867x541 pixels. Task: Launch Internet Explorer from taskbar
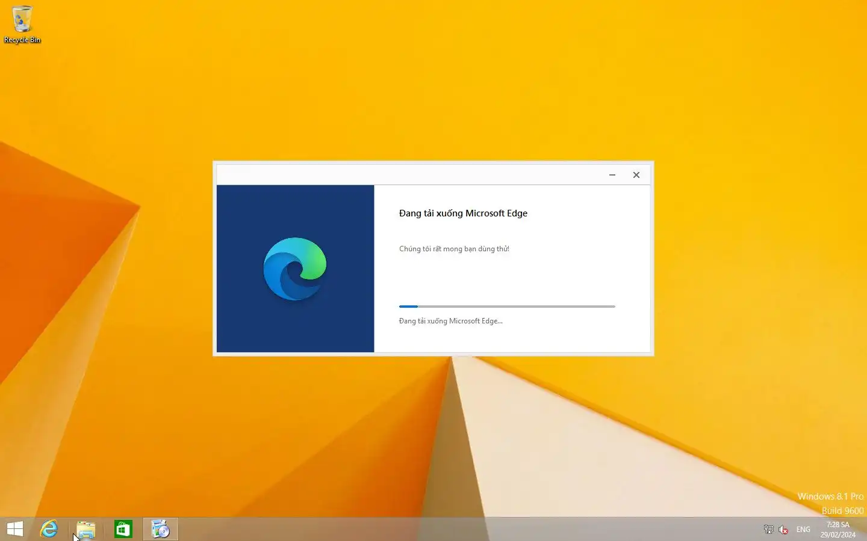[x=49, y=529]
